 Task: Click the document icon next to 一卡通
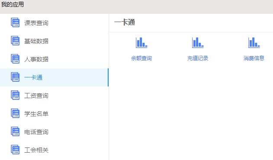[x=15, y=77]
